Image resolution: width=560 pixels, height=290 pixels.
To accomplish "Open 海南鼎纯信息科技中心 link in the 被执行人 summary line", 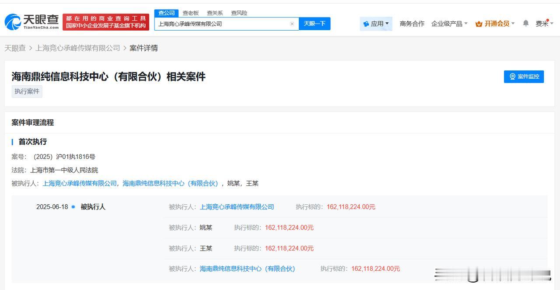I will (x=170, y=183).
